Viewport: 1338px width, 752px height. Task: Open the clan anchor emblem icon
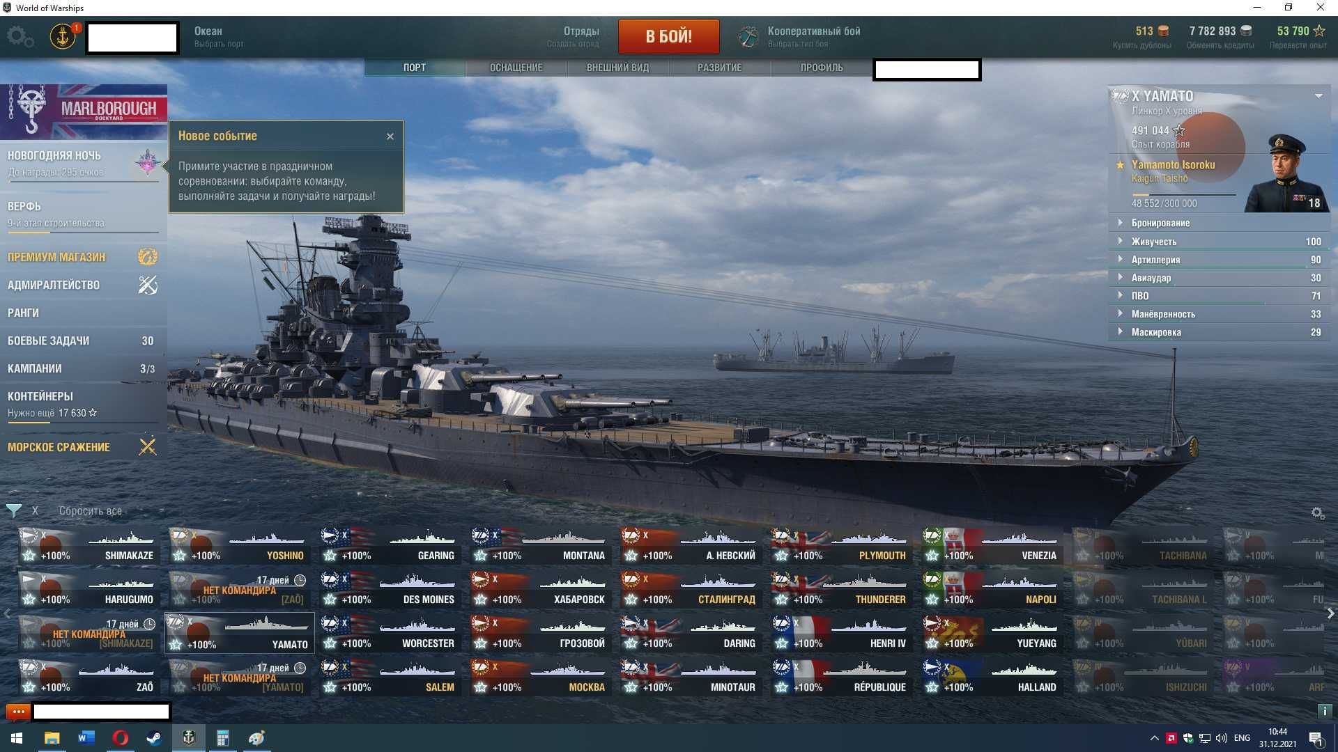(63, 36)
